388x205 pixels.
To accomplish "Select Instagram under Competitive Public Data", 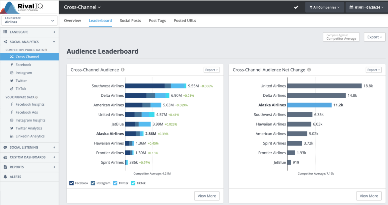I will (23, 73).
